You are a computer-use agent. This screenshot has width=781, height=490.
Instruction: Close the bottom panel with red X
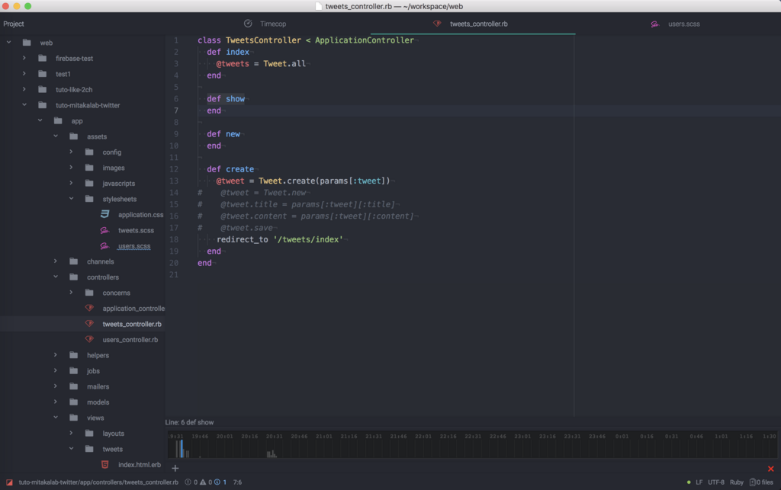click(x=770, y=469)
